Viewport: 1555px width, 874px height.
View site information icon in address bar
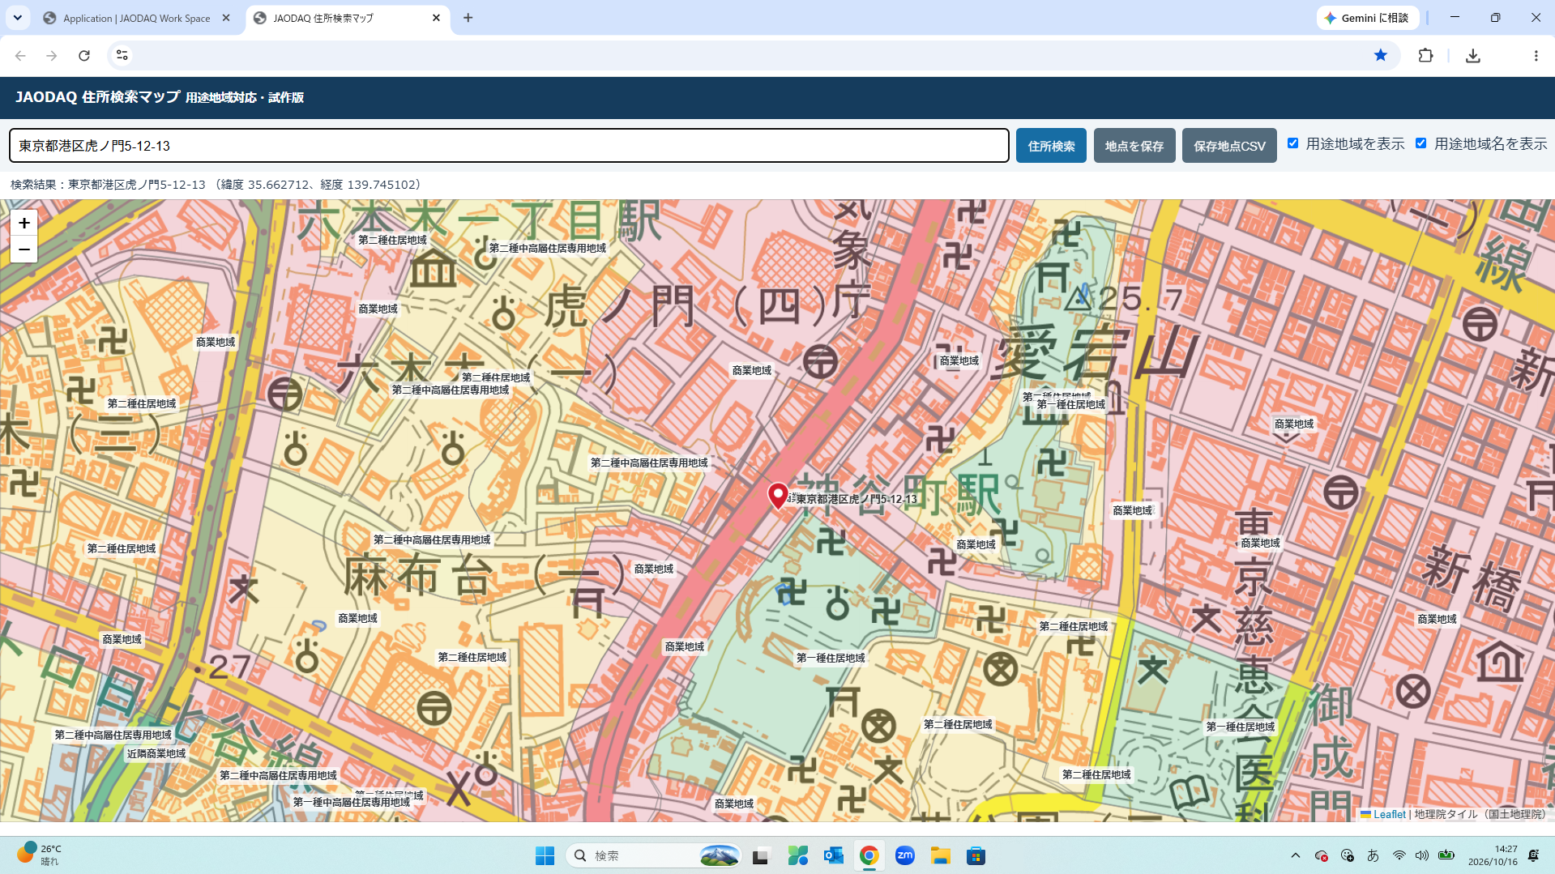[122, 55]
